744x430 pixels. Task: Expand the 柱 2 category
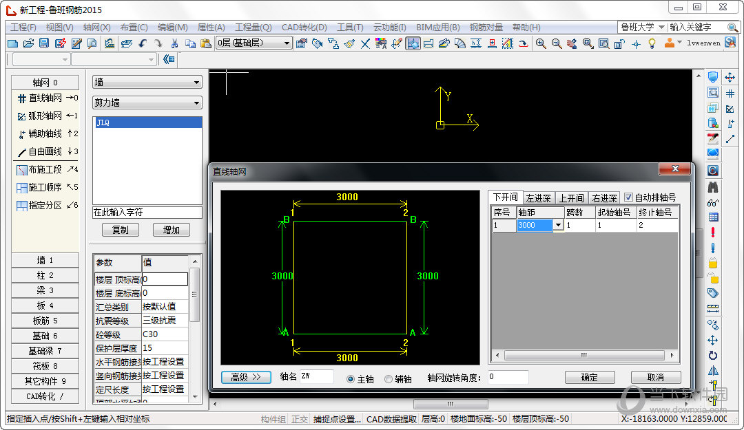tap(45, 275)
